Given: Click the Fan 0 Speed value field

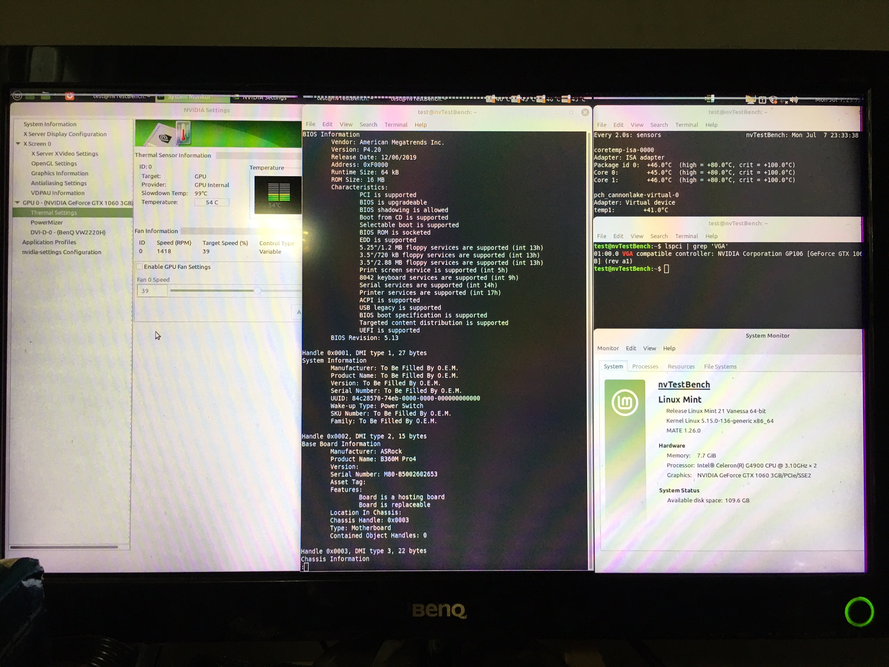Looking at the screenshot, I should (x=152, y=291).
